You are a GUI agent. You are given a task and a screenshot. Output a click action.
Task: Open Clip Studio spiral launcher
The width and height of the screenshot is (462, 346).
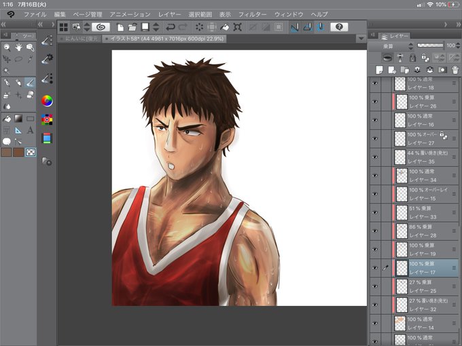pyautogui.click(x=101, y=27)
